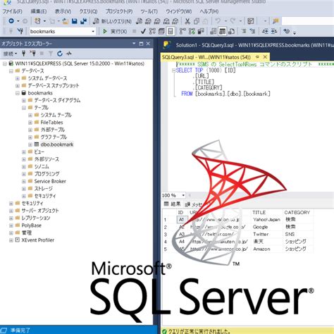This screenshot has height=334, width=334.
Task: Click the Cut scissors icon
Action: (x=187, y=21)
